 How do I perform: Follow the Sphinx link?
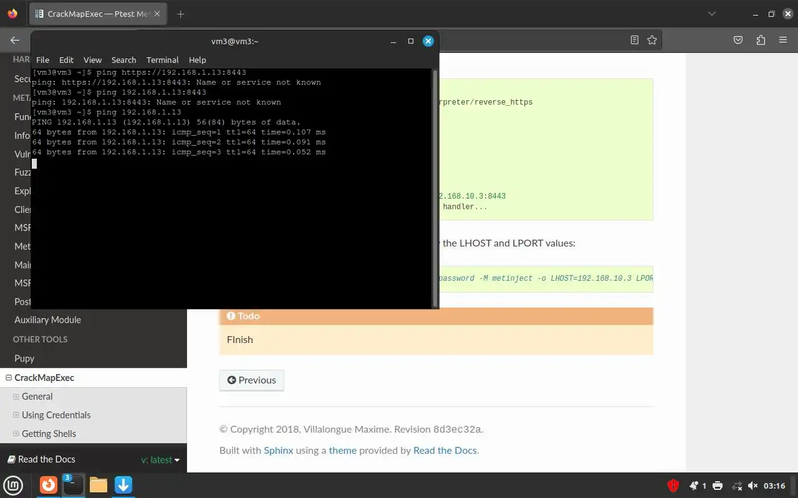tap(278, 450)
